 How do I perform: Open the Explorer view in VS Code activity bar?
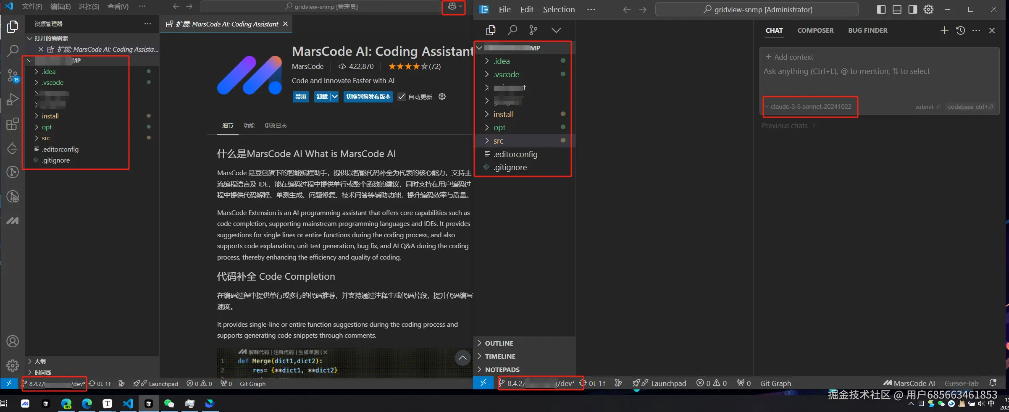pos(13,27)
